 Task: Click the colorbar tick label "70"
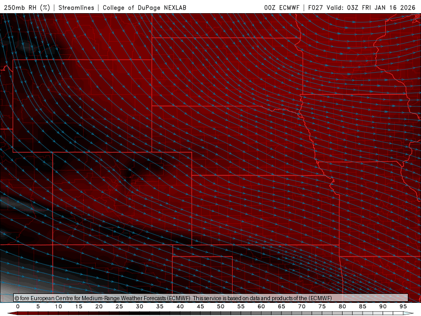point(302,307)
